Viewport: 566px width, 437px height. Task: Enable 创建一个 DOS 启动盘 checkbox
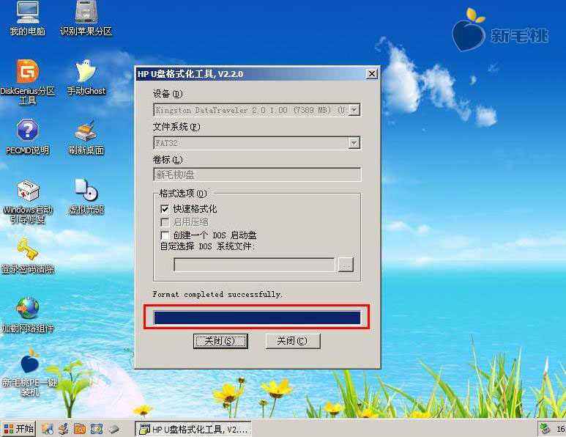[x=165, y=235]
